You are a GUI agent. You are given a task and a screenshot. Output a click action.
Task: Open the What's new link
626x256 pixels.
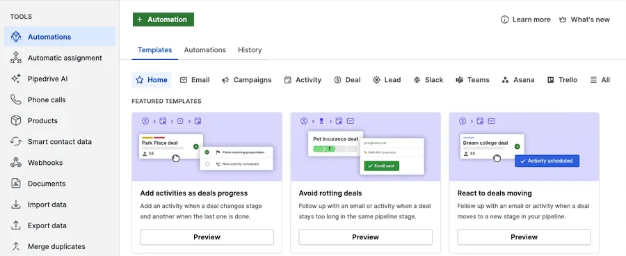tap(585, 19)
